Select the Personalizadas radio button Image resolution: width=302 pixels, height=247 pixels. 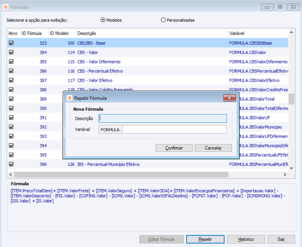[x=163, y=20]
